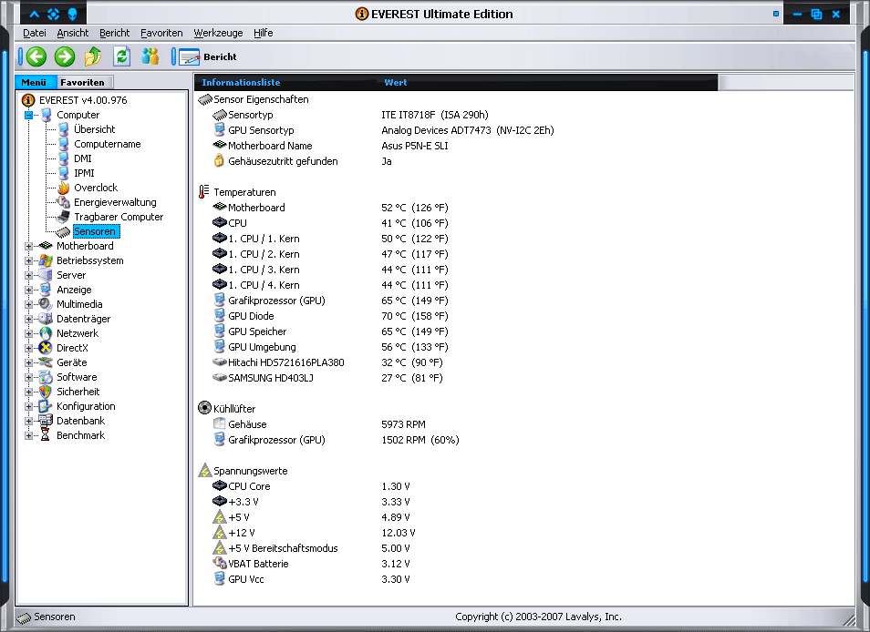Open the Datei menu
The height and width of the screenshot is (632, 870).
click(x=35, y=33)
